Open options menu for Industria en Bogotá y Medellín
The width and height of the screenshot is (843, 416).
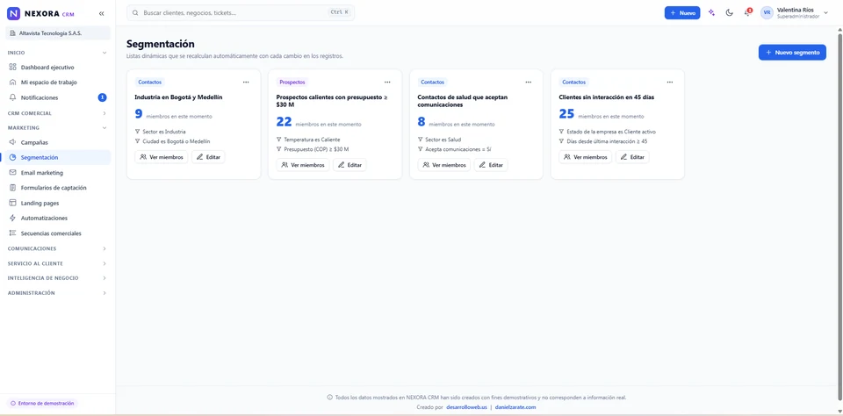pyautogui.click(x=246, y=82)
